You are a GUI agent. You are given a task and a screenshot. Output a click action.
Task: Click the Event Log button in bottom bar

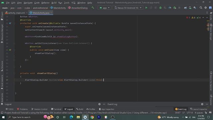click(x=181, y=109)
